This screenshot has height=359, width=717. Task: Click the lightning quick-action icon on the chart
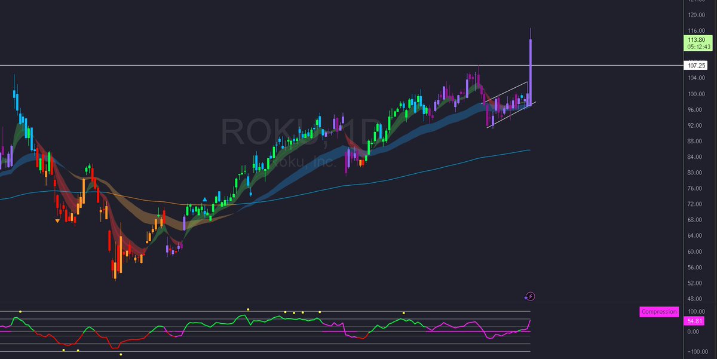tap(529, 296)
